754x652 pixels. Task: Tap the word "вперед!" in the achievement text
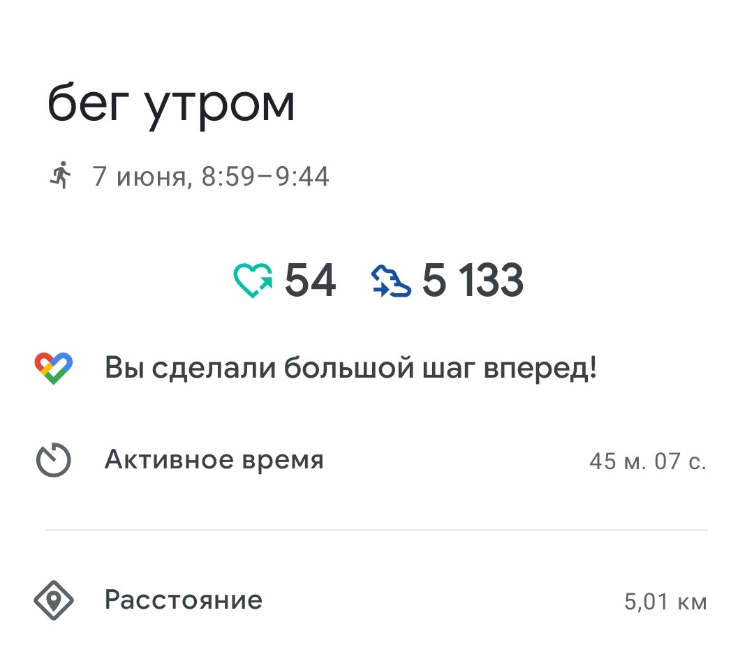click(x=540, y=369)
